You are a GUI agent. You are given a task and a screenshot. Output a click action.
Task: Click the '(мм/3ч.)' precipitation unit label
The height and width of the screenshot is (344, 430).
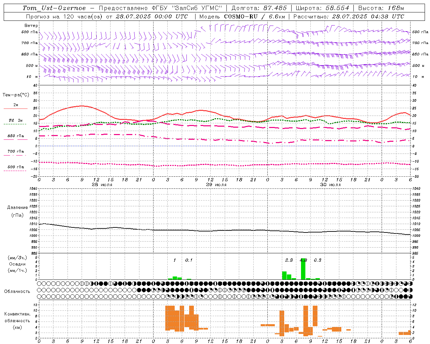tap(17, 258)
